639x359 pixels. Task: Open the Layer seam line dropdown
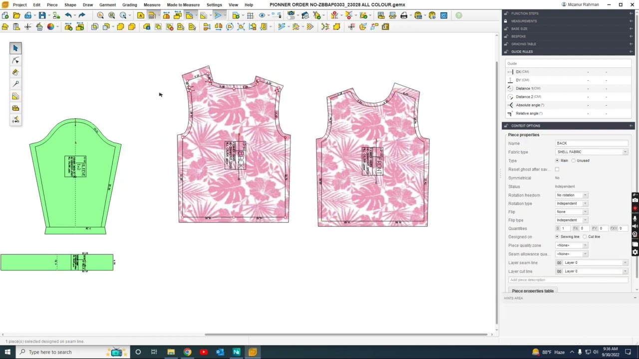(x=592, y=263)
